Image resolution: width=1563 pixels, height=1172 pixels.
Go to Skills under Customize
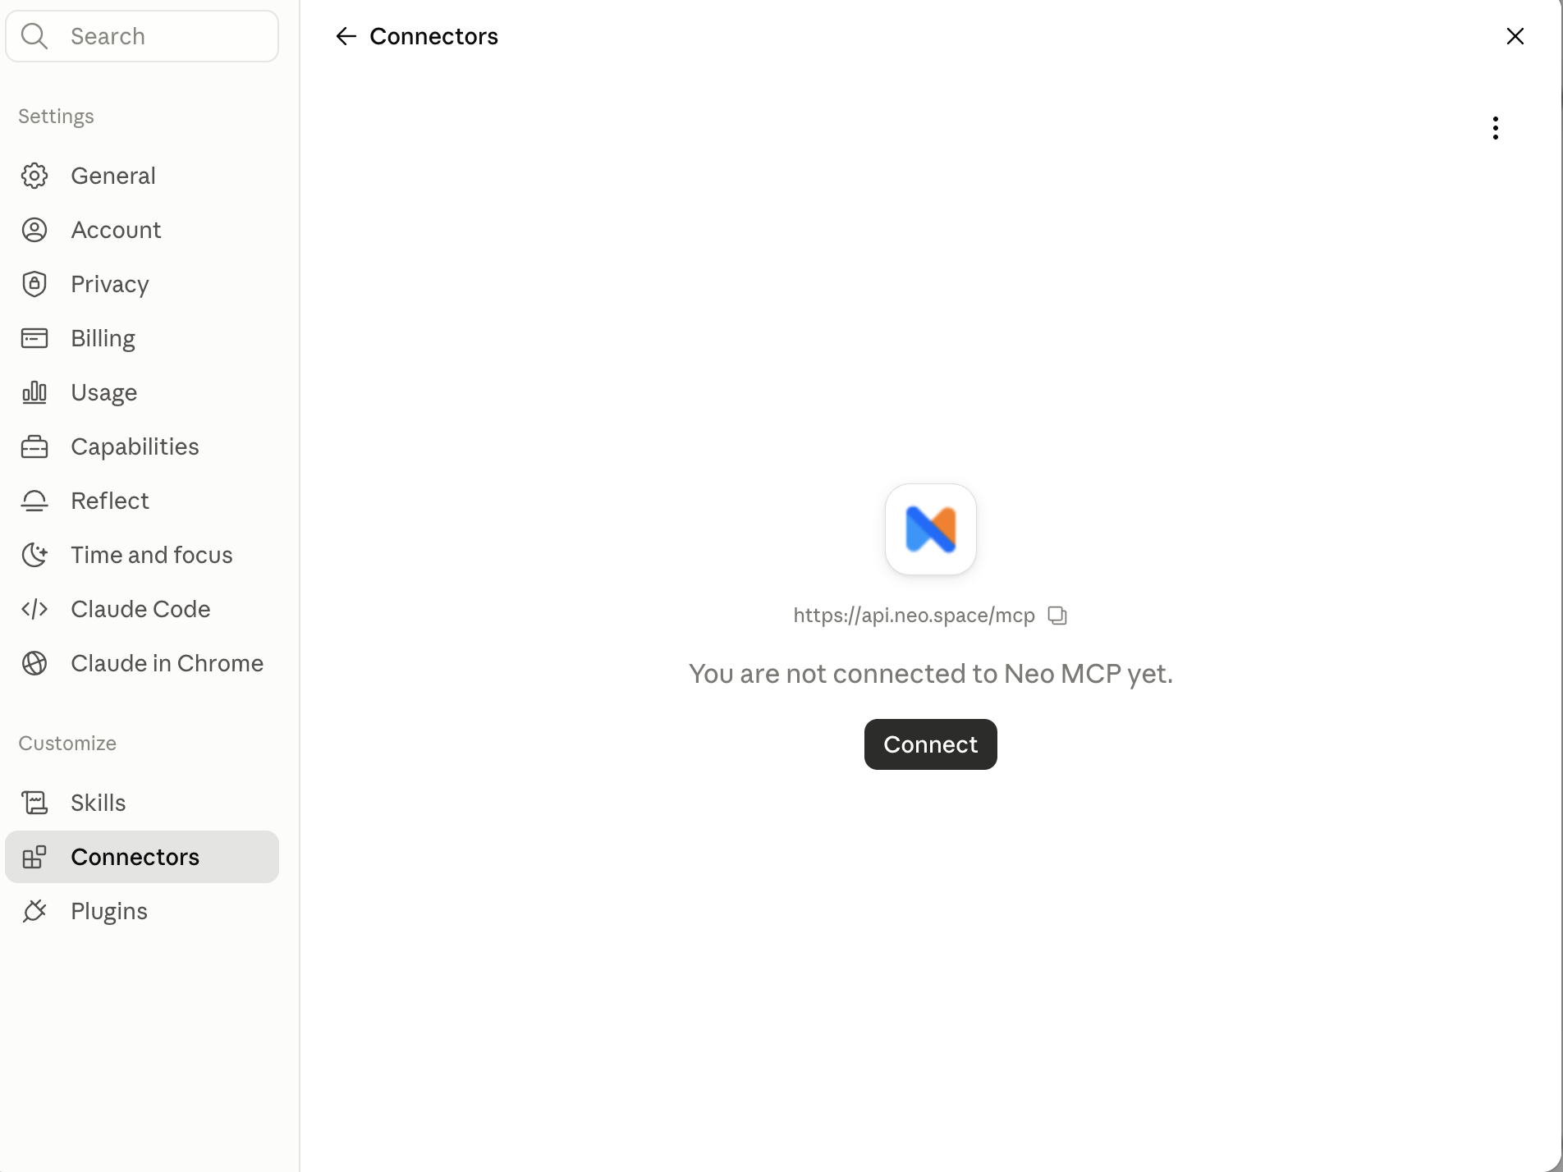tap(142, 803)
